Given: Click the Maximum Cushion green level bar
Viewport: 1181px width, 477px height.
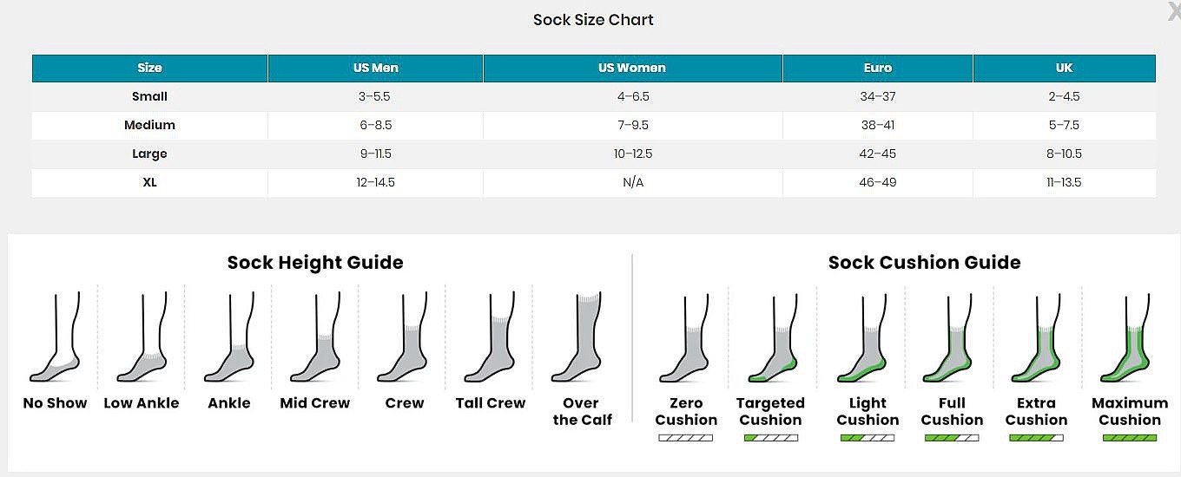Looking at the screenshot, I should click(x=1130, y=438).
